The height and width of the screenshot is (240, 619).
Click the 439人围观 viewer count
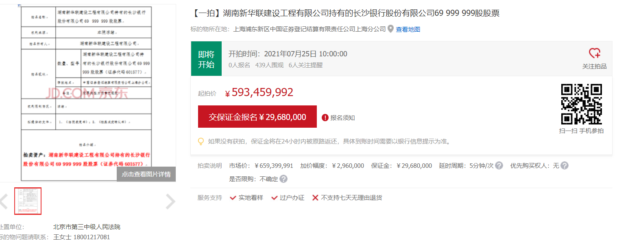pyautogui.click(x=269, y=65)
